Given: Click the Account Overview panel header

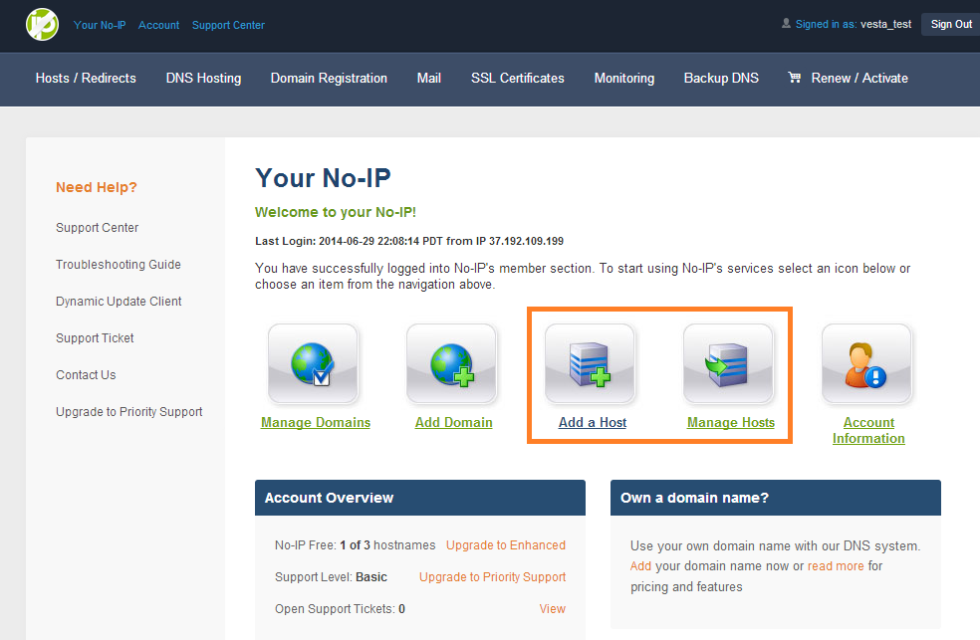Looking at the screenshot, I should (420, 498).
